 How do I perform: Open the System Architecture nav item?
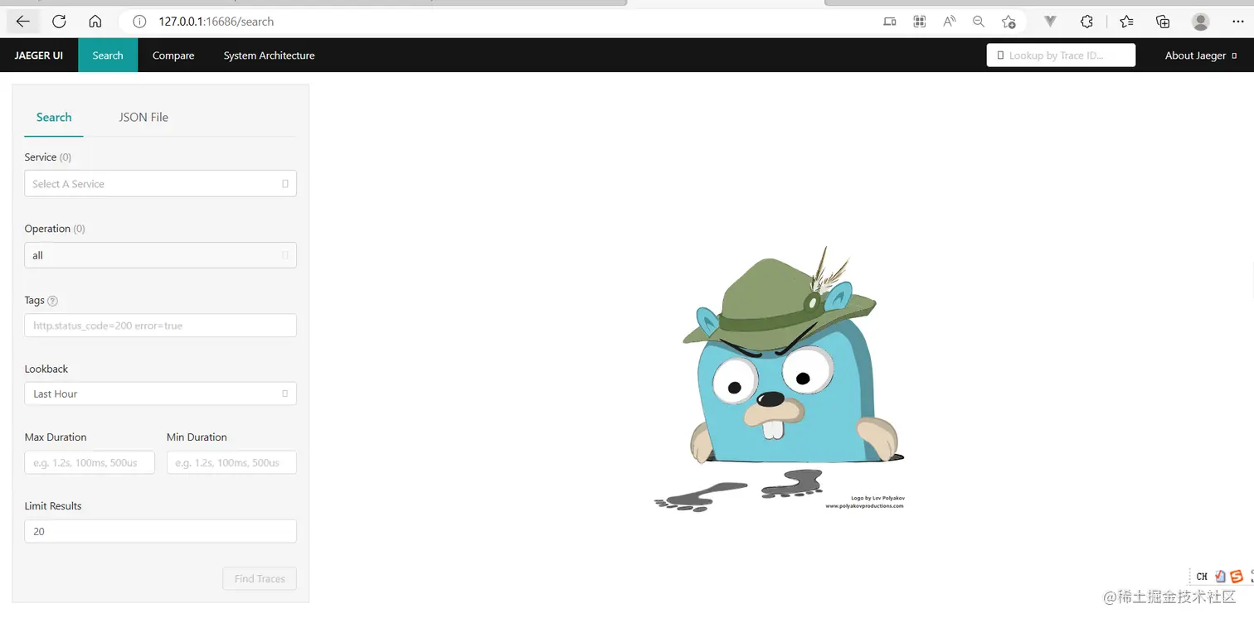(x=269, y=56)
